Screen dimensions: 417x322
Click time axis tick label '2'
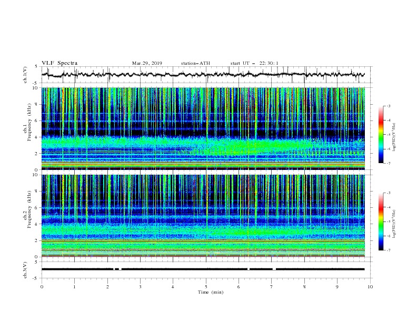point(107,287)
